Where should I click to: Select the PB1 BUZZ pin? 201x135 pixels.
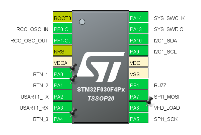coord(139,85)
